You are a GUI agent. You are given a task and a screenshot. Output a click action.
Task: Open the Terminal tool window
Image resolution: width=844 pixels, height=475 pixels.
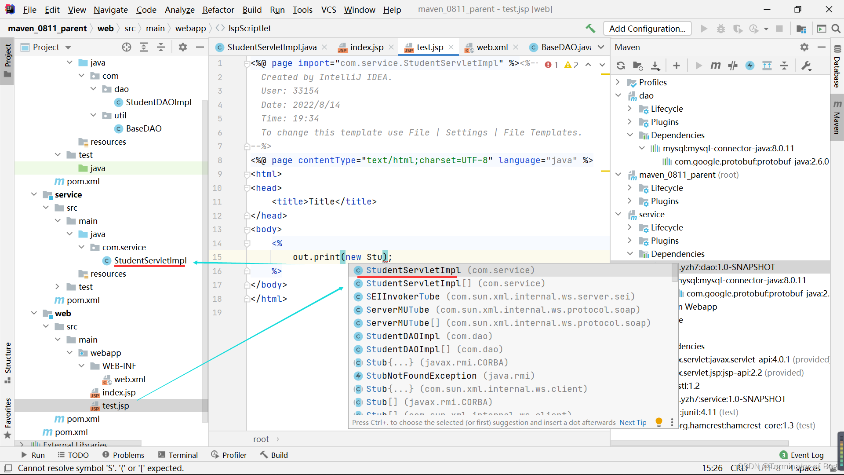[178, 455]
